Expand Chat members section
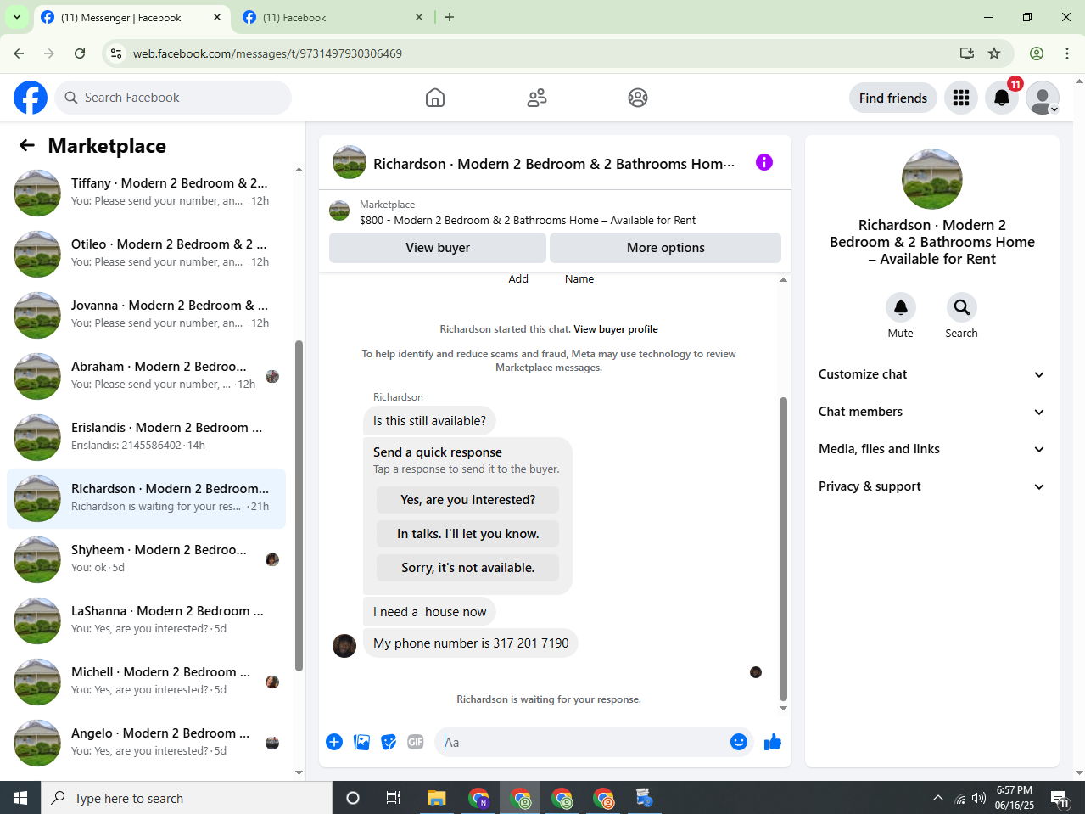Screen dimensions: 1085x814 tap(931, 412)
